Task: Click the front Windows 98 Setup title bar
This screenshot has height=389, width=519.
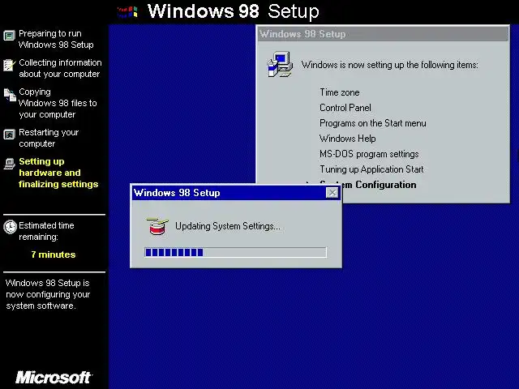Action: [x=236, y=193]
